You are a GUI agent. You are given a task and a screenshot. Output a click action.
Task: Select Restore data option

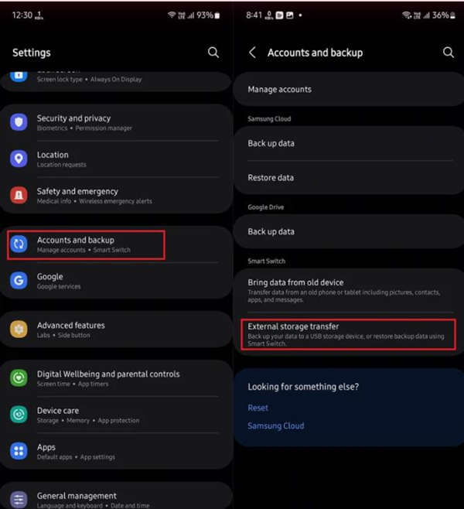point(349,178)
